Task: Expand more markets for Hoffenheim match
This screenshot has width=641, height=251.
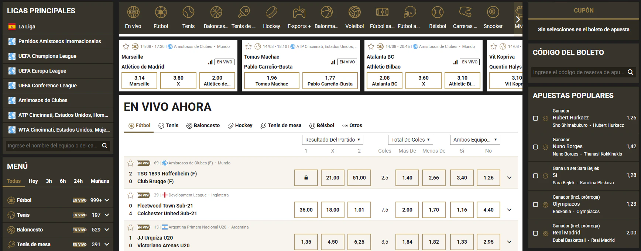Action: [509, 178]
